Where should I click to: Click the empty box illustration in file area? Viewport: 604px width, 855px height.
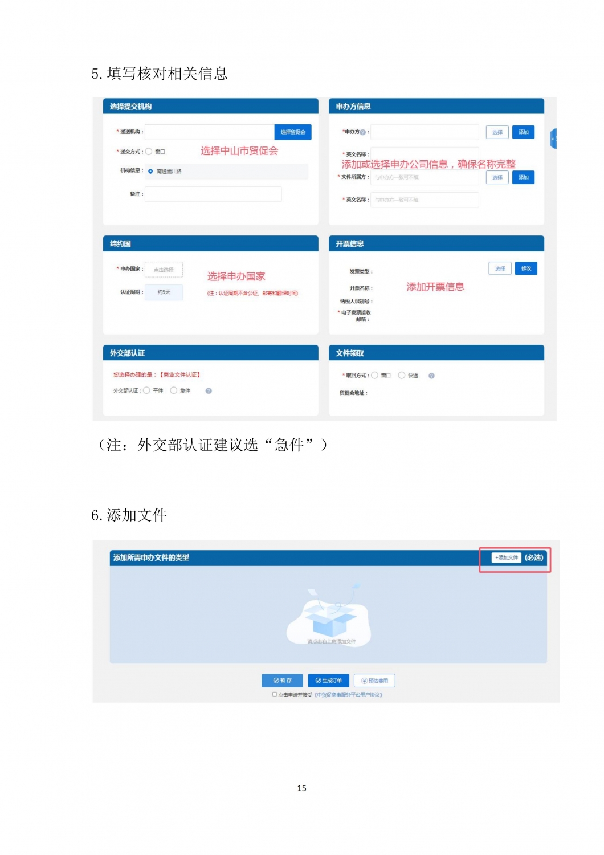(x=329, y=618)
